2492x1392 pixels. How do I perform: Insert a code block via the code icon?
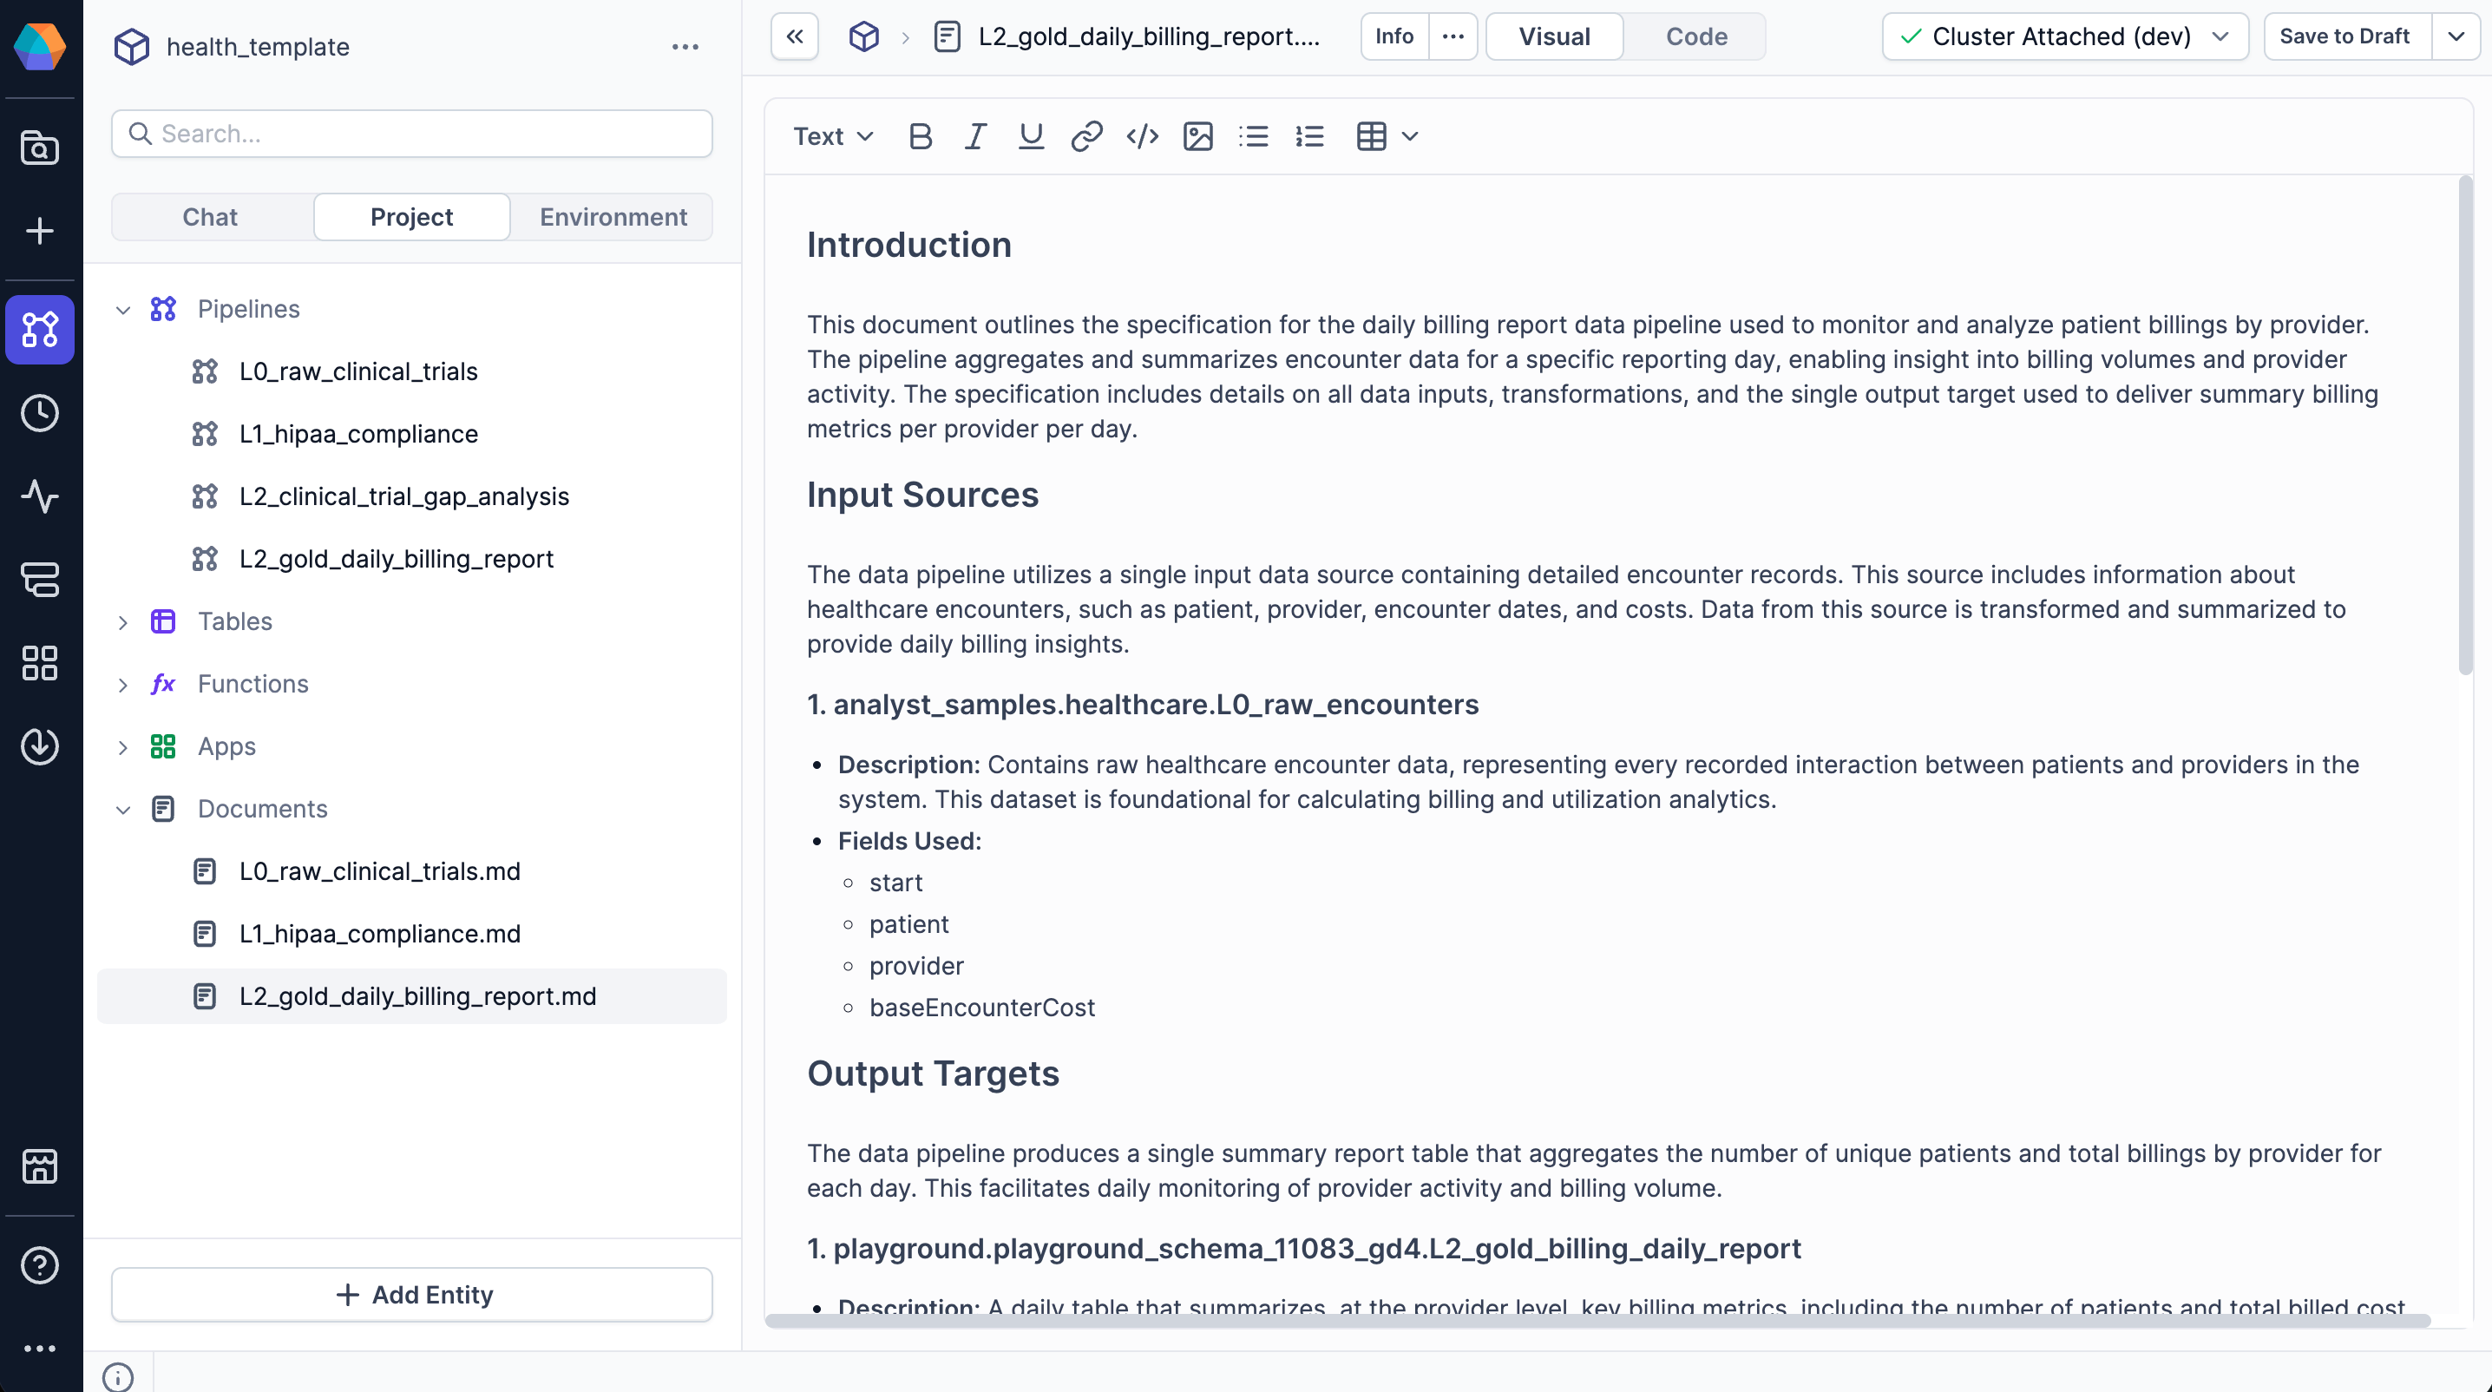click(x=1143, y=136)
